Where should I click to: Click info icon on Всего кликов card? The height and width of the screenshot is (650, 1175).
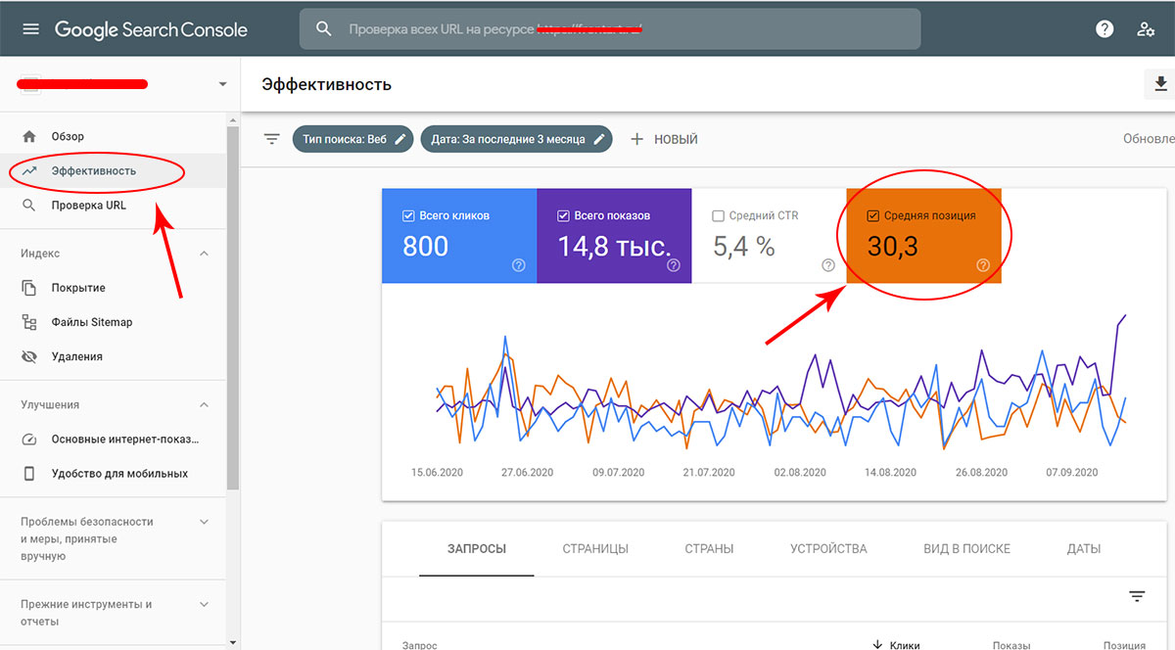(x=519, y=265)
